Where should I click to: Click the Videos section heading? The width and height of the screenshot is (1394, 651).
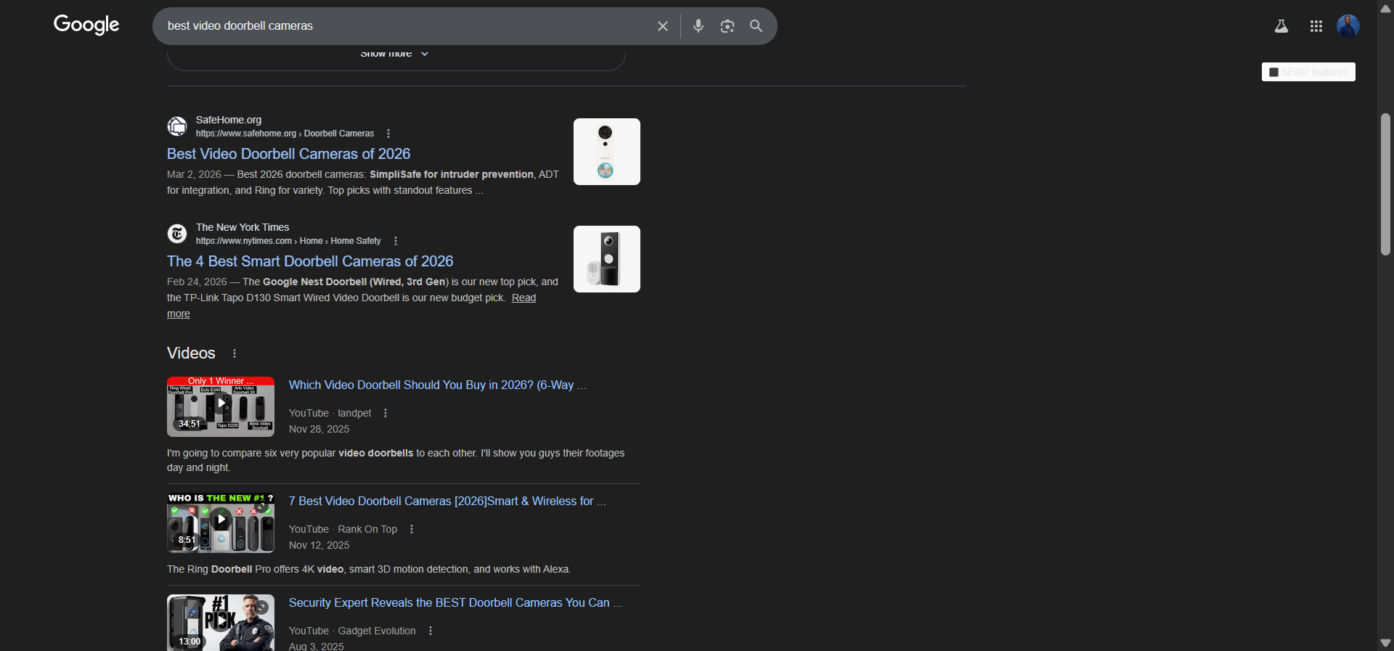click(x=191, y=353)
